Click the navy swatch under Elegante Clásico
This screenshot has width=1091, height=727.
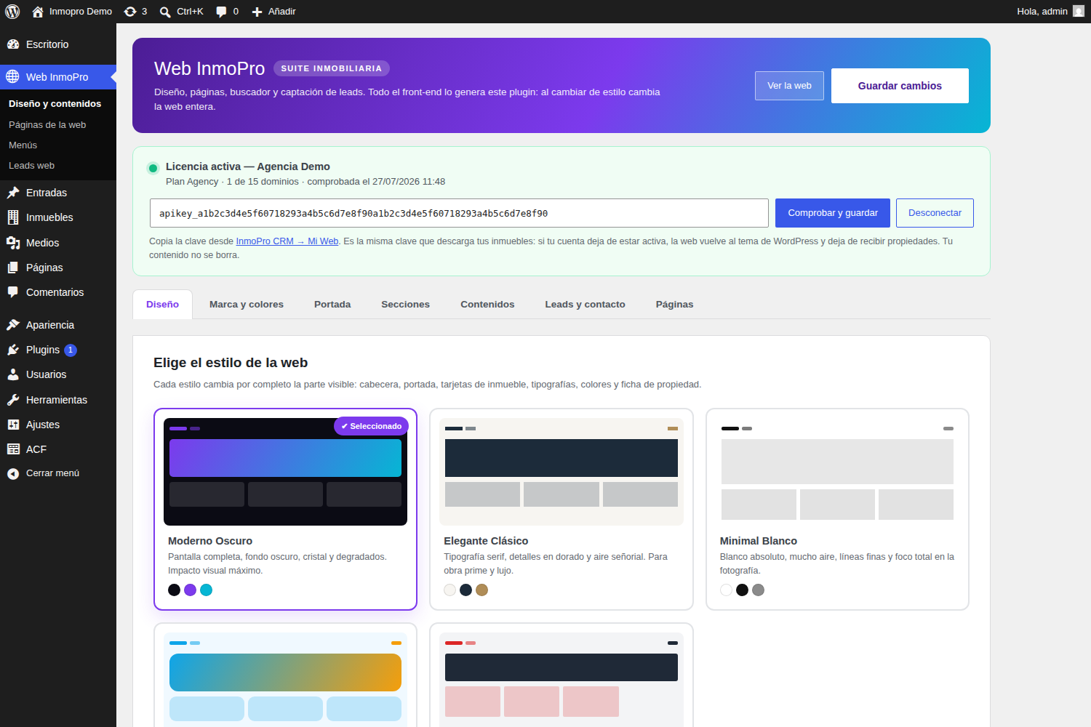click(x=465, y=590)
